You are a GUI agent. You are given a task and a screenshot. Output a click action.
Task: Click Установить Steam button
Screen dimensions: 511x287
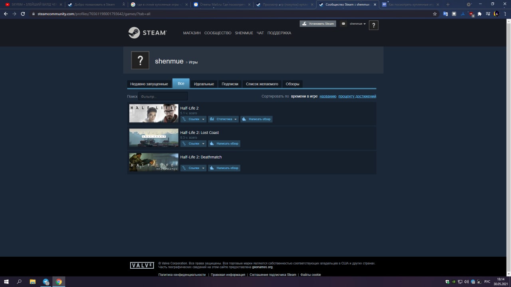pyautogui.click(x=318, y=24)
